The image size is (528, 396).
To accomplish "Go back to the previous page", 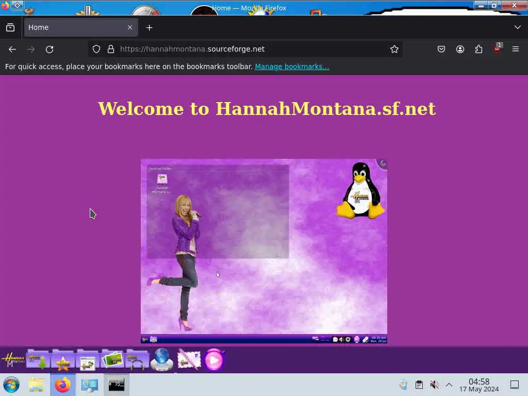I will tap(12, 49).
